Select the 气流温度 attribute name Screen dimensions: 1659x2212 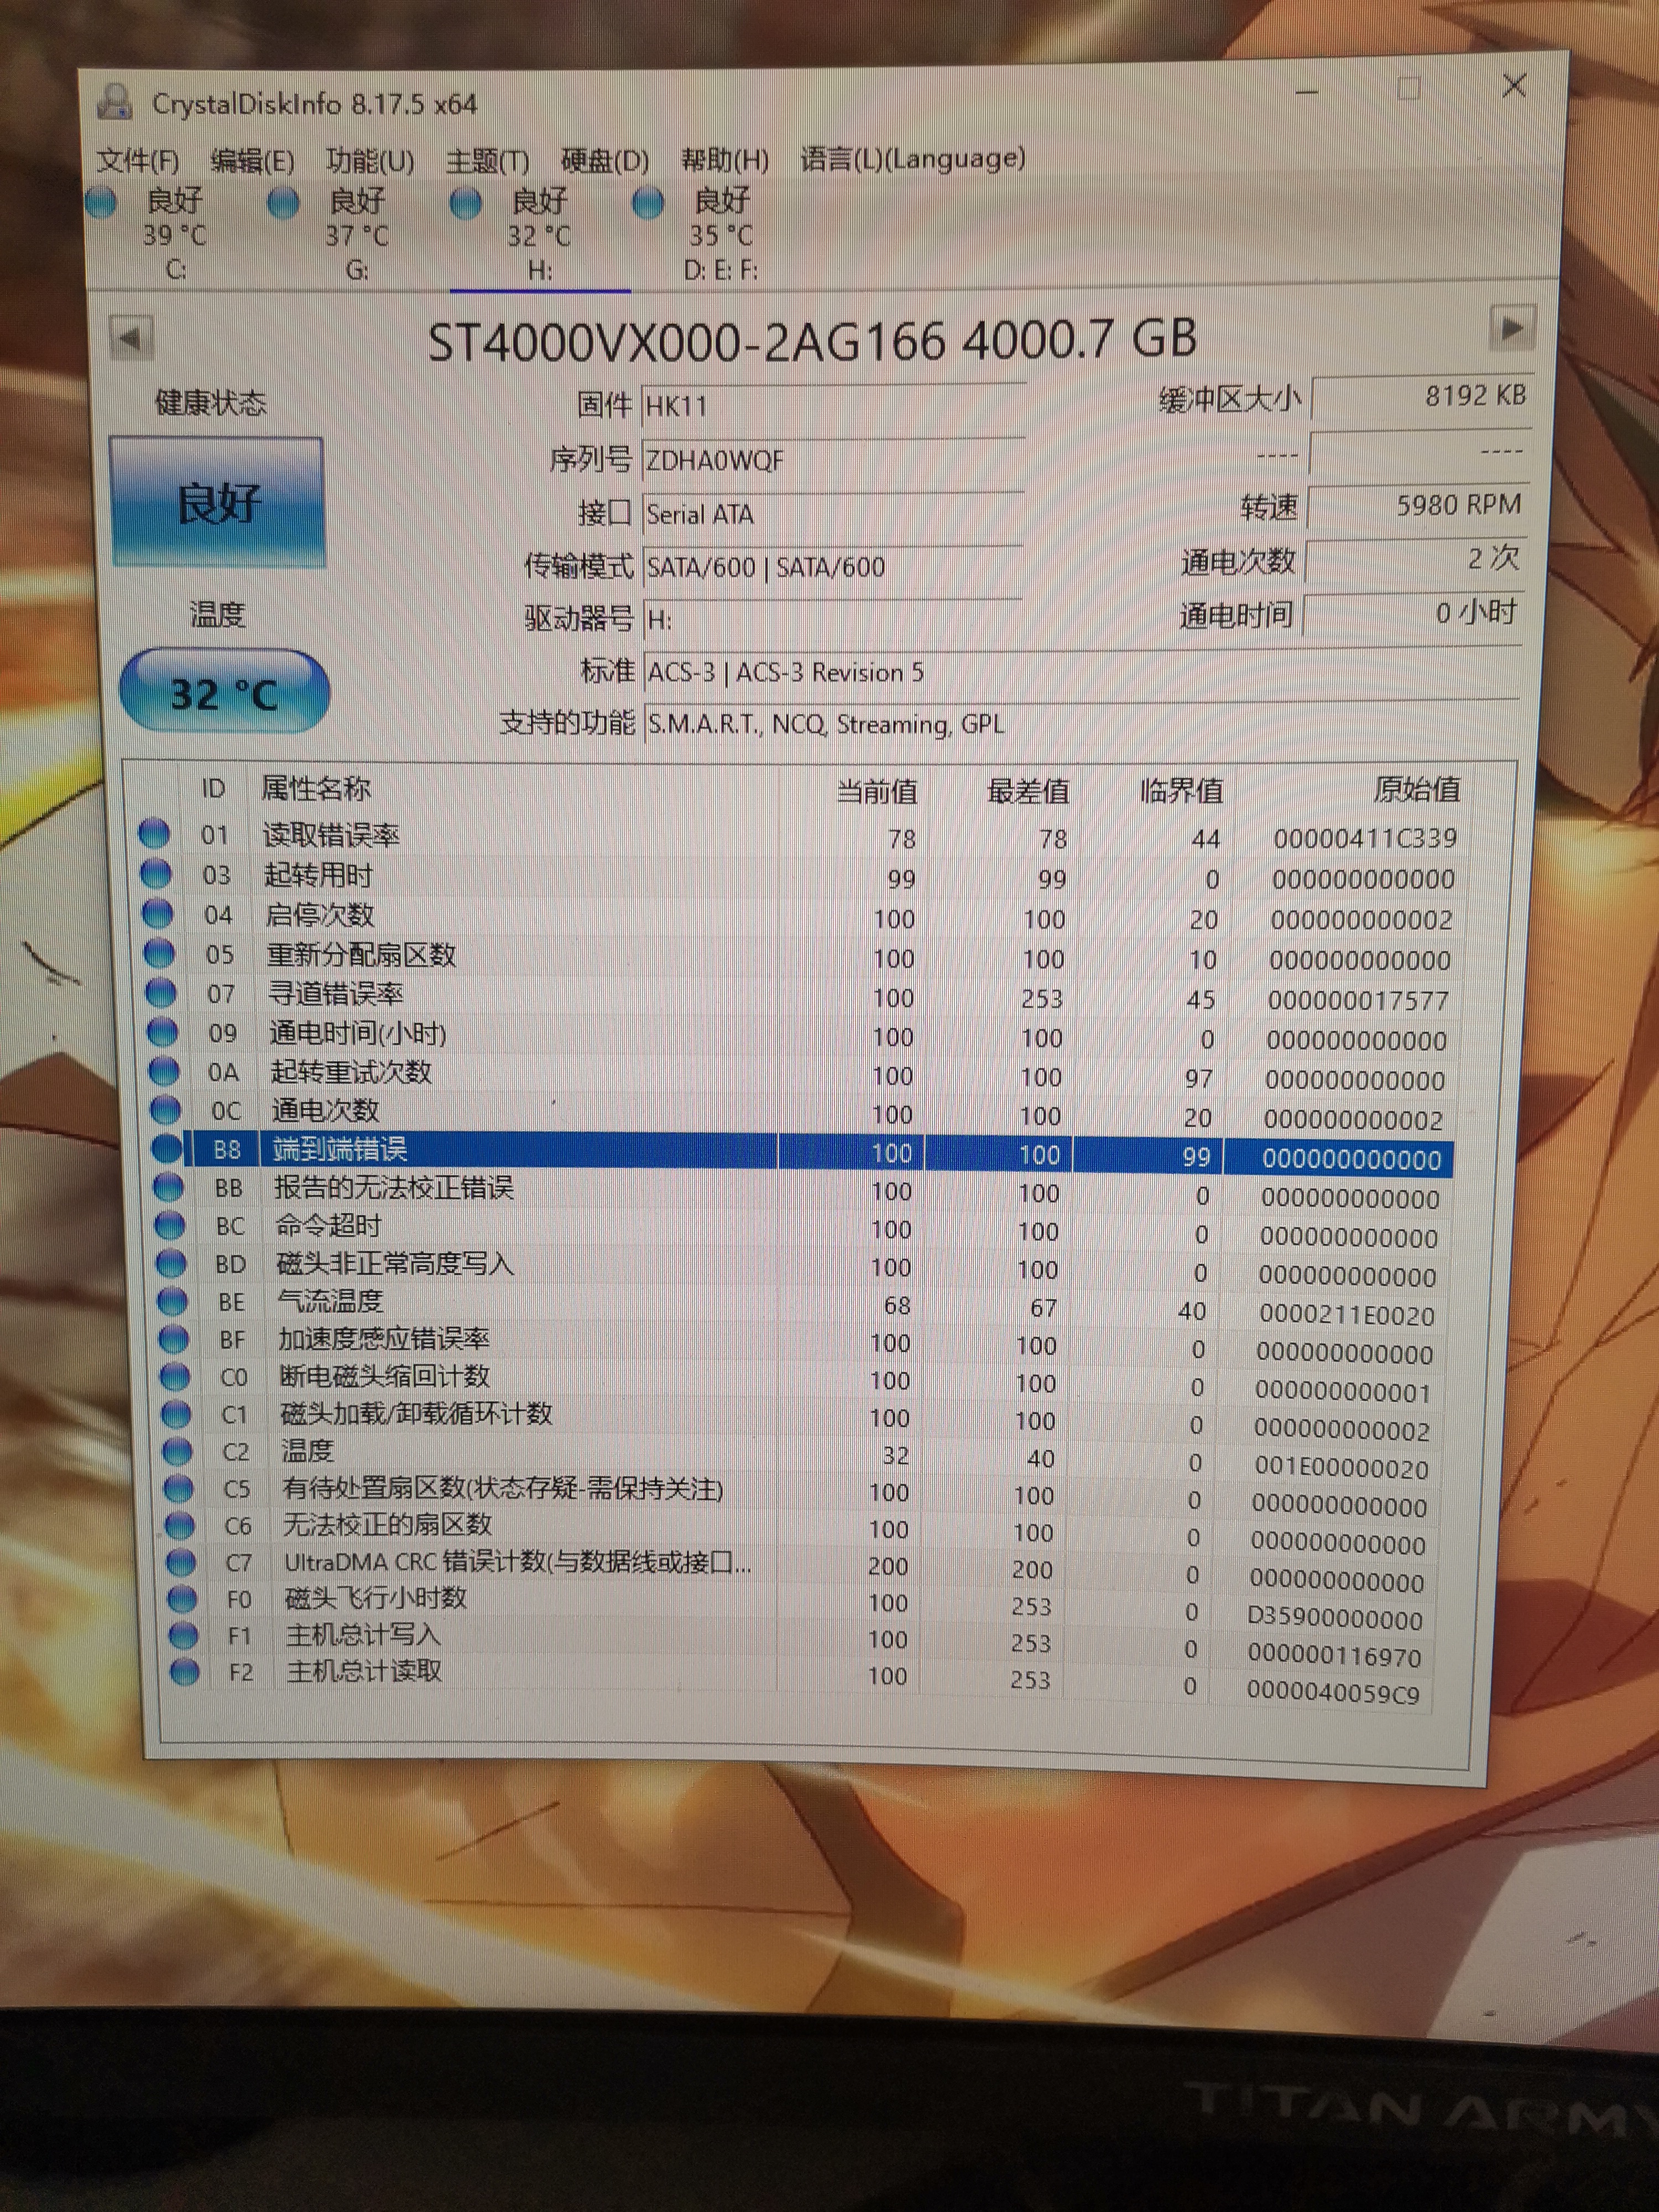point(330,1301)
